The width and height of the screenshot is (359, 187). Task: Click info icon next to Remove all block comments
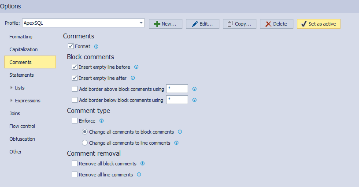142,164
